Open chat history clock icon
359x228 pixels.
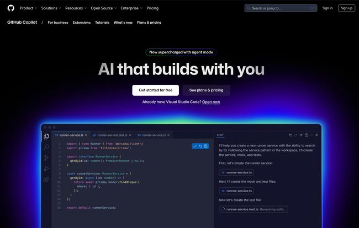307,135
